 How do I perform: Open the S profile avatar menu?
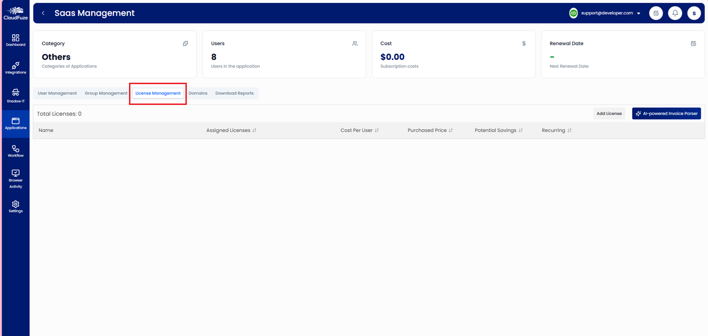pyautogui.click(x=694, y=13)
